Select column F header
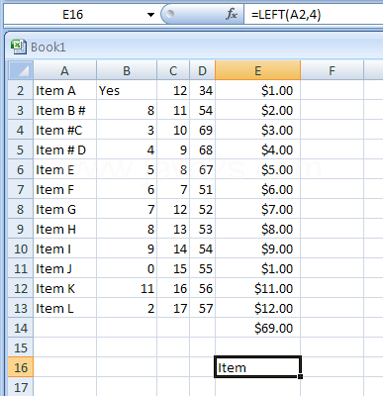This screenshot has height=396, width=383. [x=332, y=70]
